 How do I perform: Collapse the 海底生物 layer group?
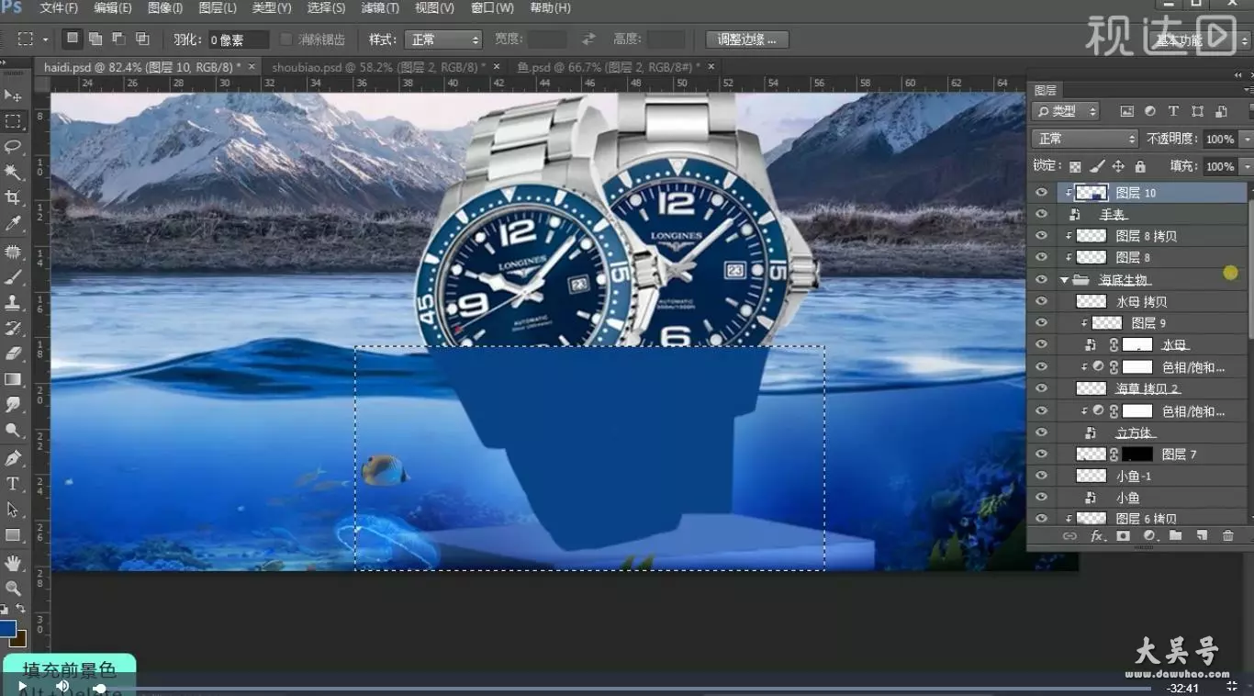click(1065, 280)
